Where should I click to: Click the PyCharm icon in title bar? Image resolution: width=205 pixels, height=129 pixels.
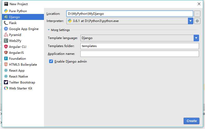[6, 4]
